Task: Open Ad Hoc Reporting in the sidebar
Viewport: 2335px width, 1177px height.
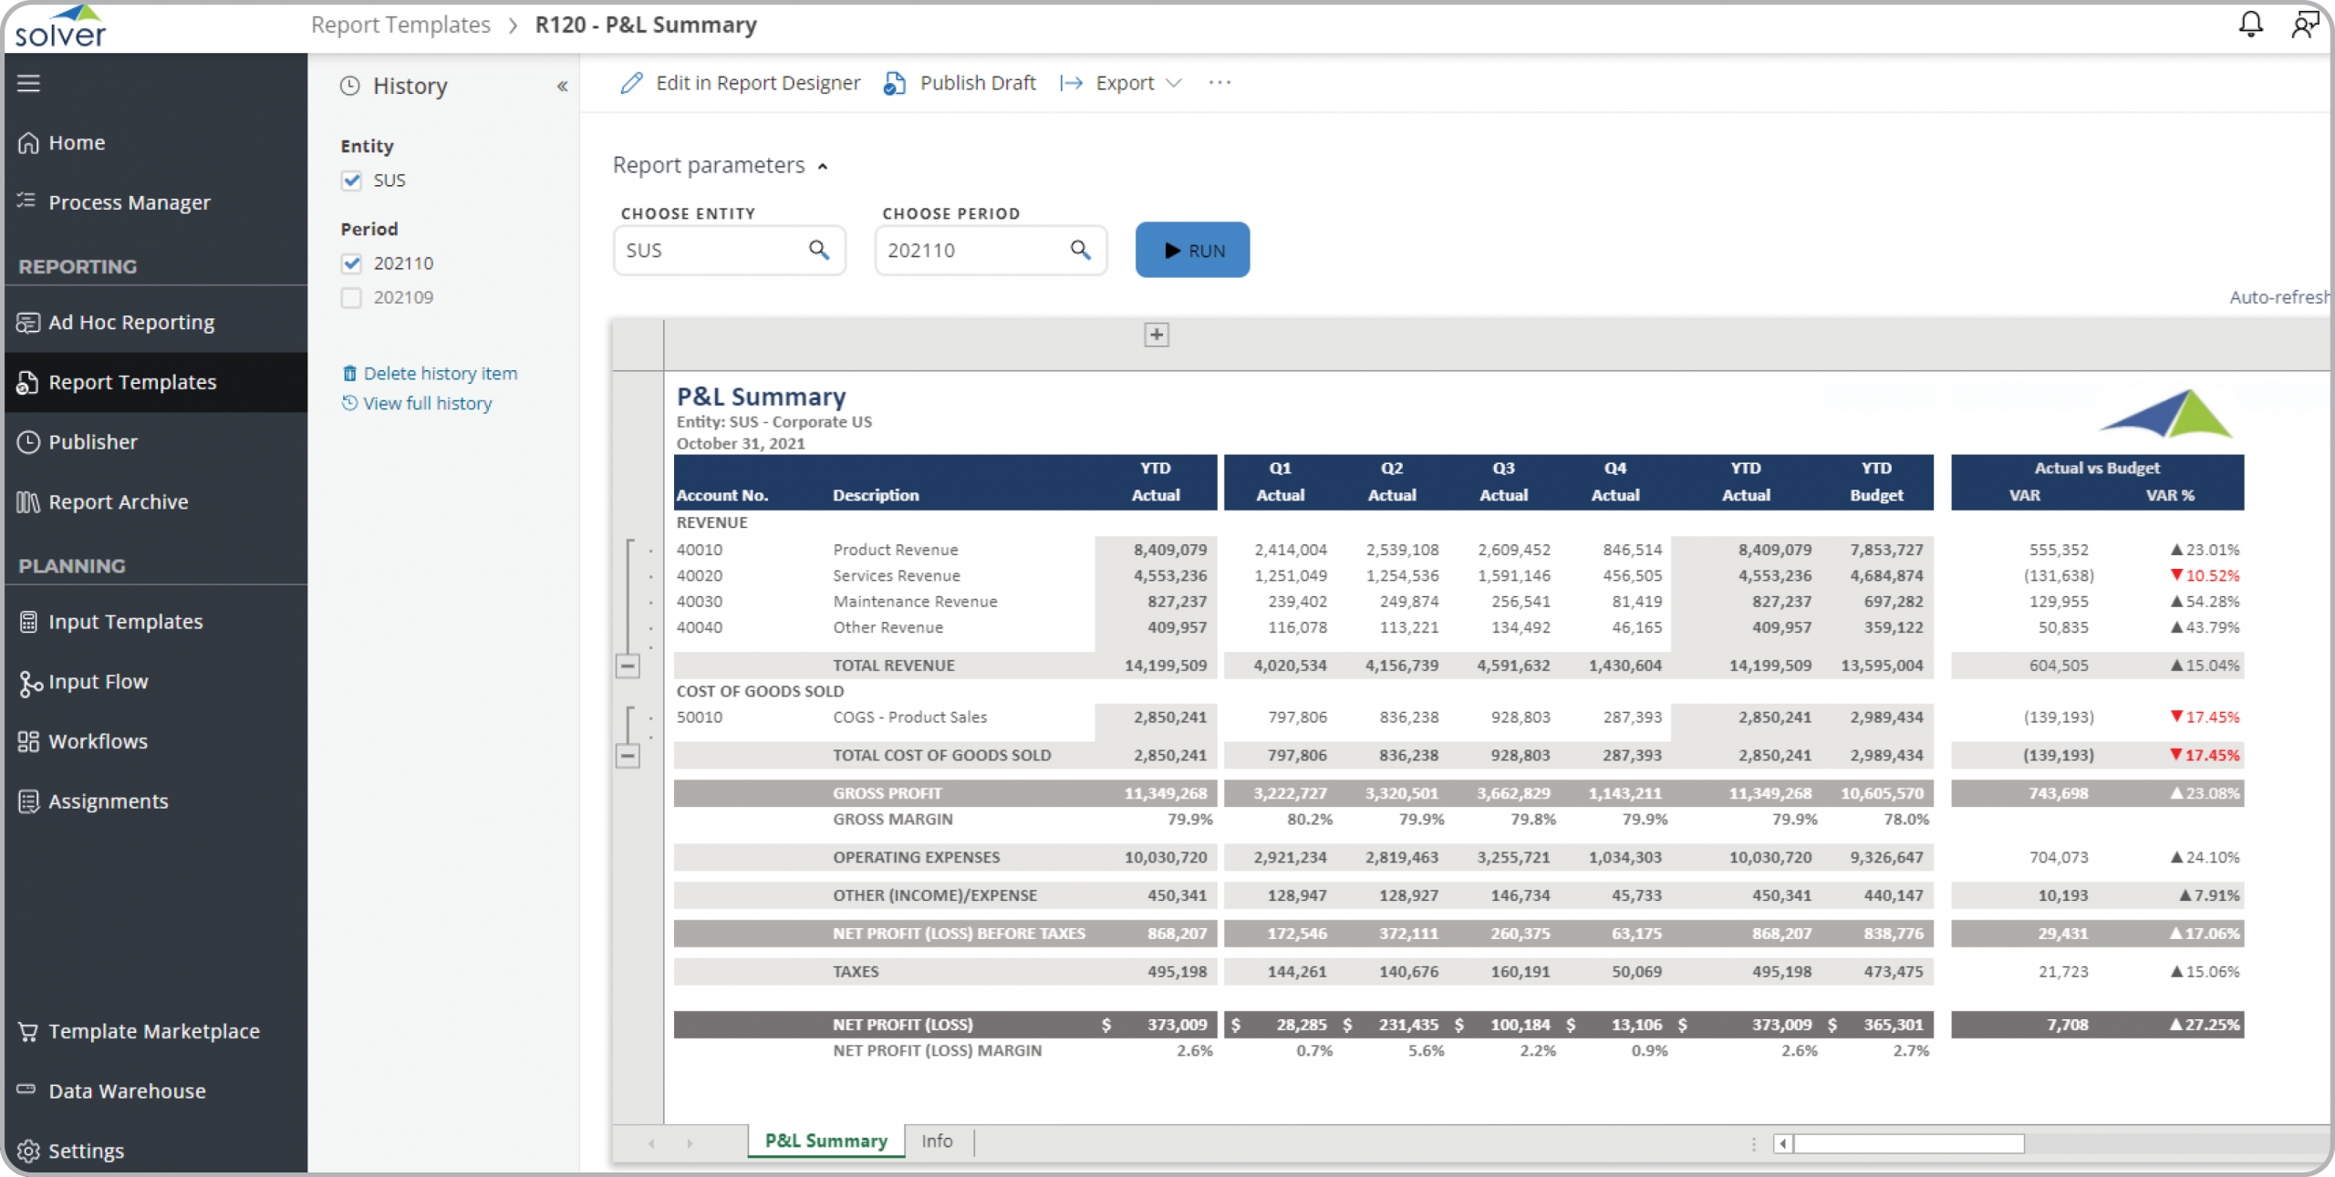Action: [130, 323]
